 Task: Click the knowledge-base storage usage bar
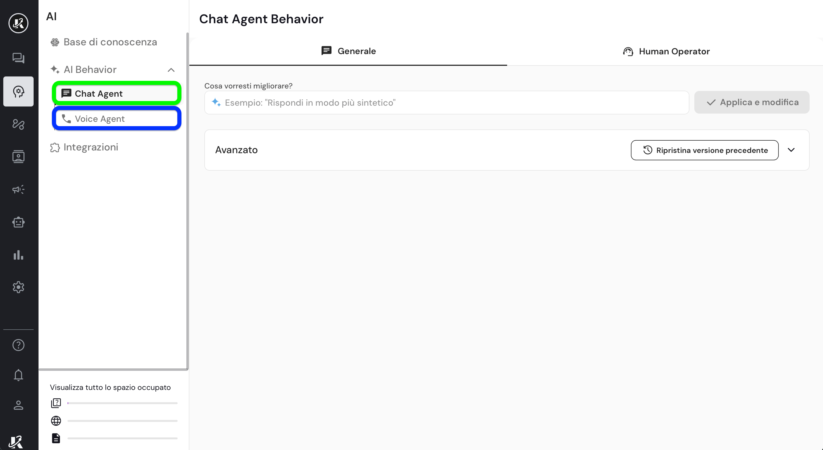[122, 403]
